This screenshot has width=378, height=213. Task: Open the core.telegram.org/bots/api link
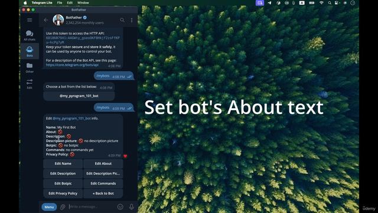pos(72,65)
